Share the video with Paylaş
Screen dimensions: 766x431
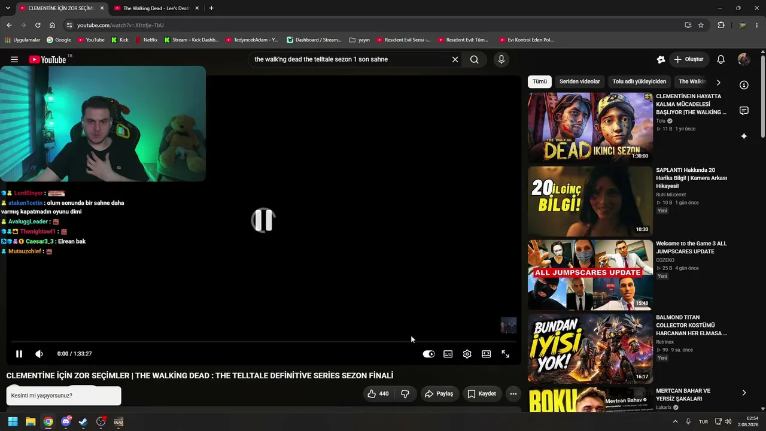pyautogui.click(x=439, y=394)
